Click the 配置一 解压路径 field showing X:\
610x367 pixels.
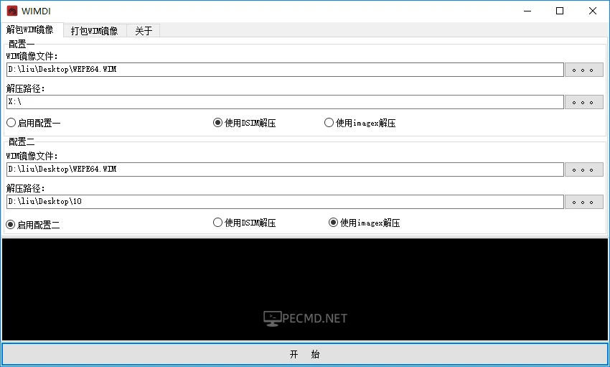tap(285, 102)
